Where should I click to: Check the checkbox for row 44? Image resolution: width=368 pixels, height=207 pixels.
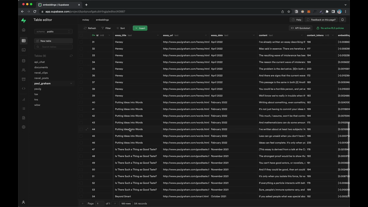pyautogui.click(x=81, y=129)
